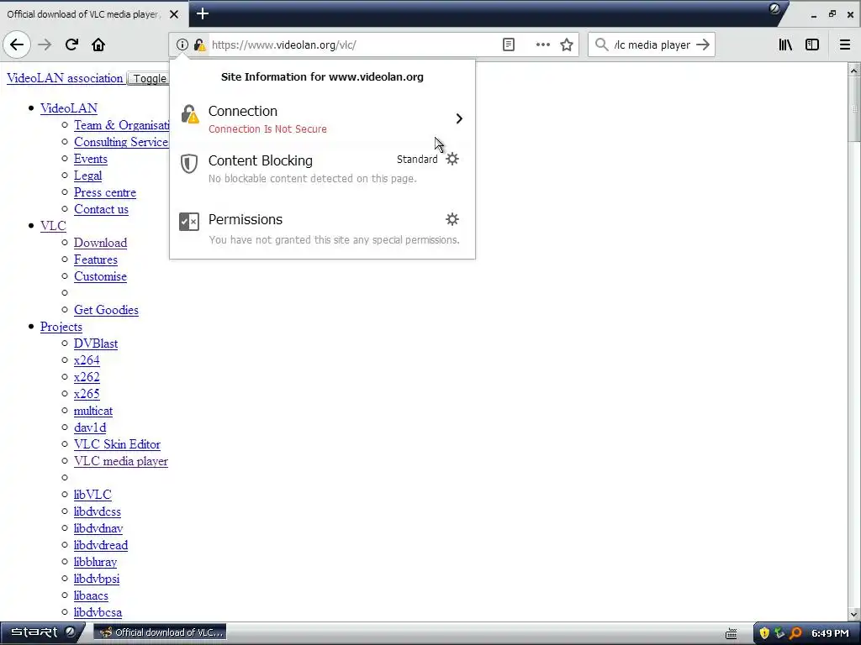Open the Features link
This screenshot has height=645, width=861.
[x=96, y=260]
